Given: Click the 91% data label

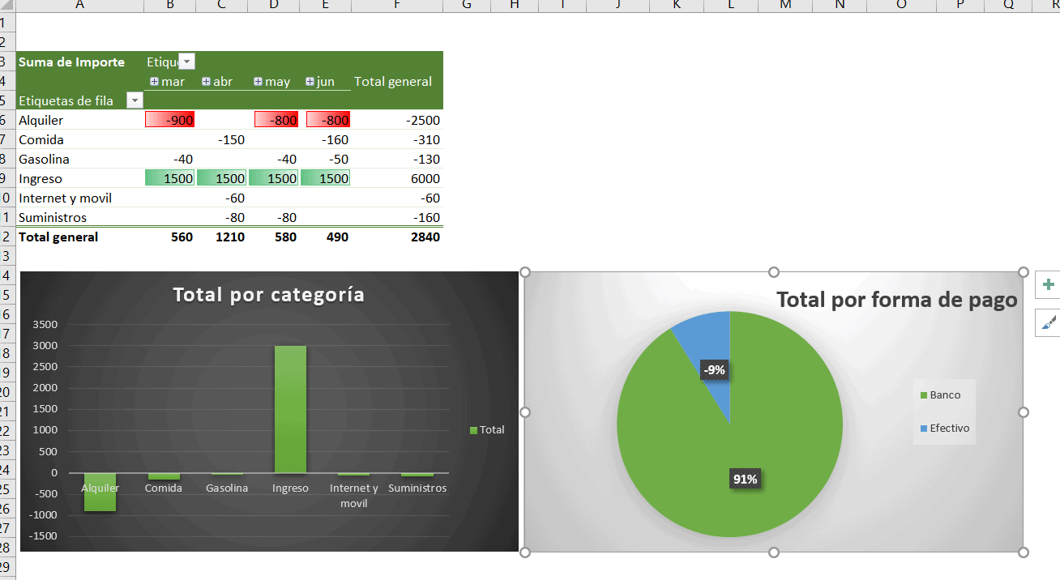Looking at the screenshot, I should [745, 480].
